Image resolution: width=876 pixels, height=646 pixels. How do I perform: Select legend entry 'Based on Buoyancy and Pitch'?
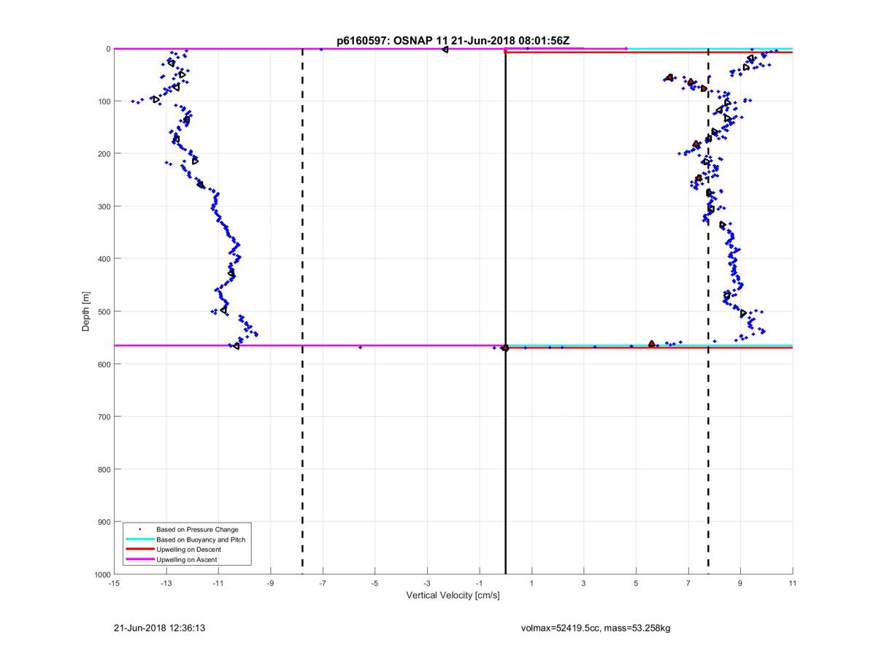pos(201,539)
